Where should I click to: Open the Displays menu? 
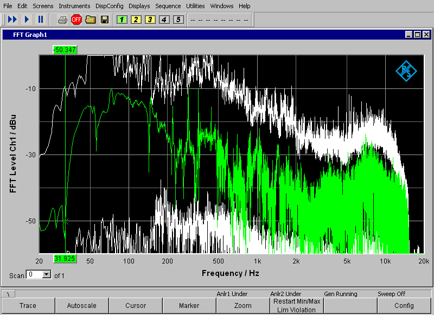139,6
